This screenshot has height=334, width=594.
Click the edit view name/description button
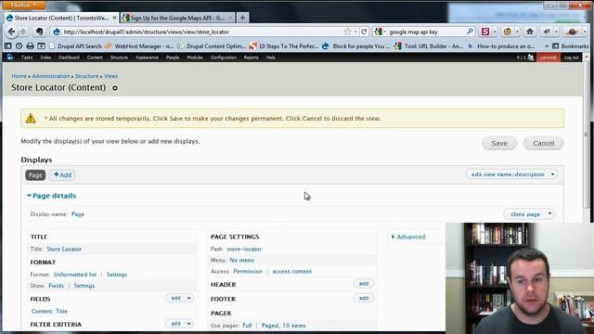tap(508, 174)
